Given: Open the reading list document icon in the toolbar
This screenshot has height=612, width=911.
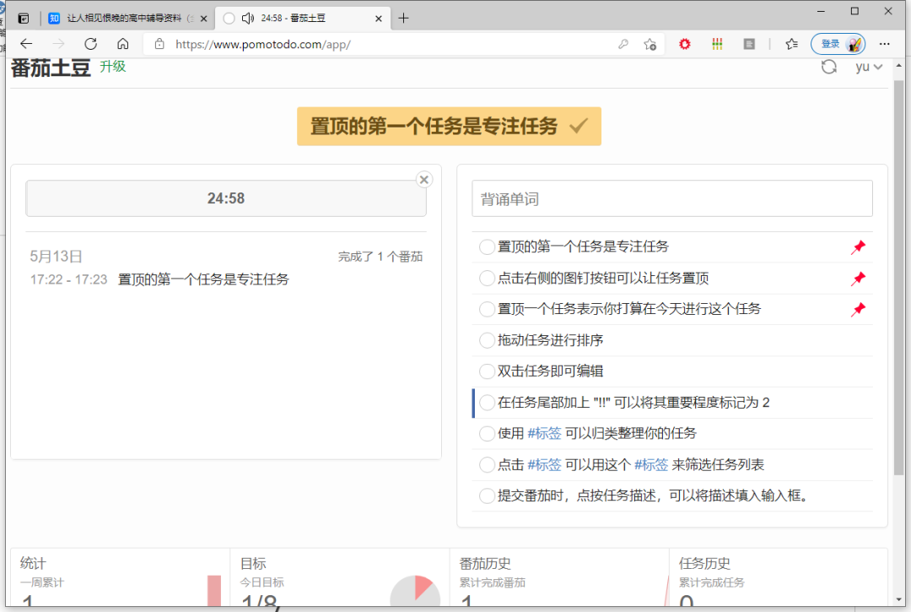Looking at the screenshot, I should (x=749, y=44).
